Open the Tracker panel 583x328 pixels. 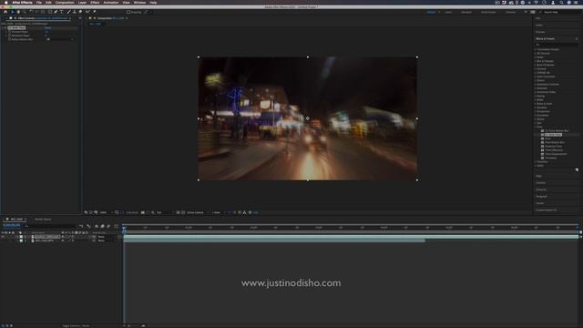(539, 203)
